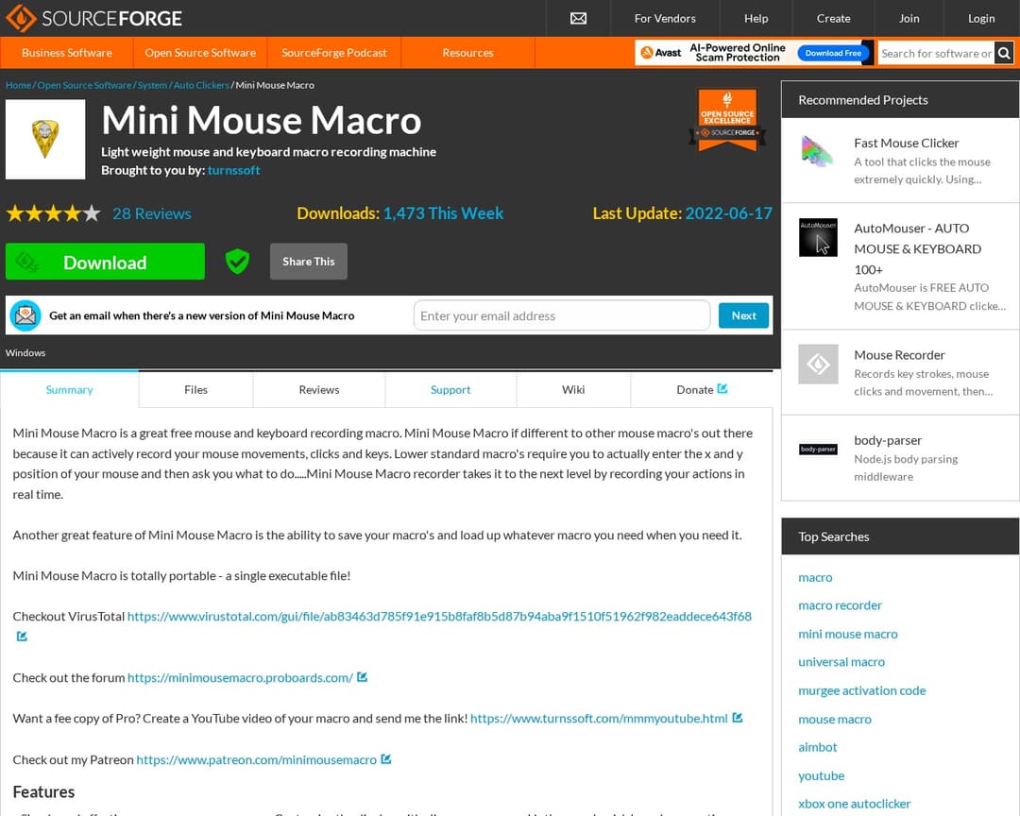1020x816 pixels.
Task: Click the envelope mail icon in header
Action: coord(579,18)
